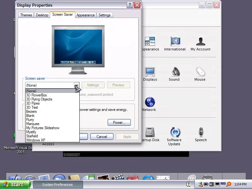Click the orange magnifier tray icon
The height and width of the screenshot is (189, 252).
click(229, 184)
